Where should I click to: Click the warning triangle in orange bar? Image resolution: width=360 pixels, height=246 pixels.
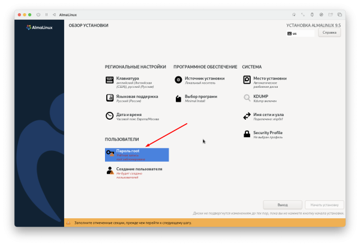tap(68, 223)
